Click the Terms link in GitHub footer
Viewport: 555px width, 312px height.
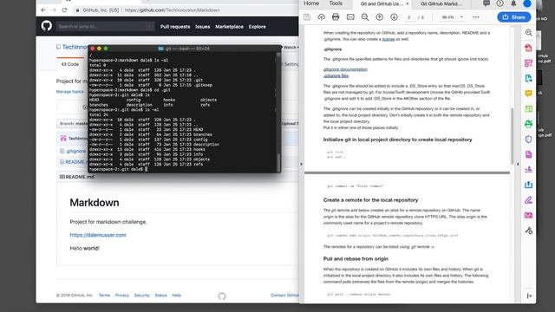104,296
